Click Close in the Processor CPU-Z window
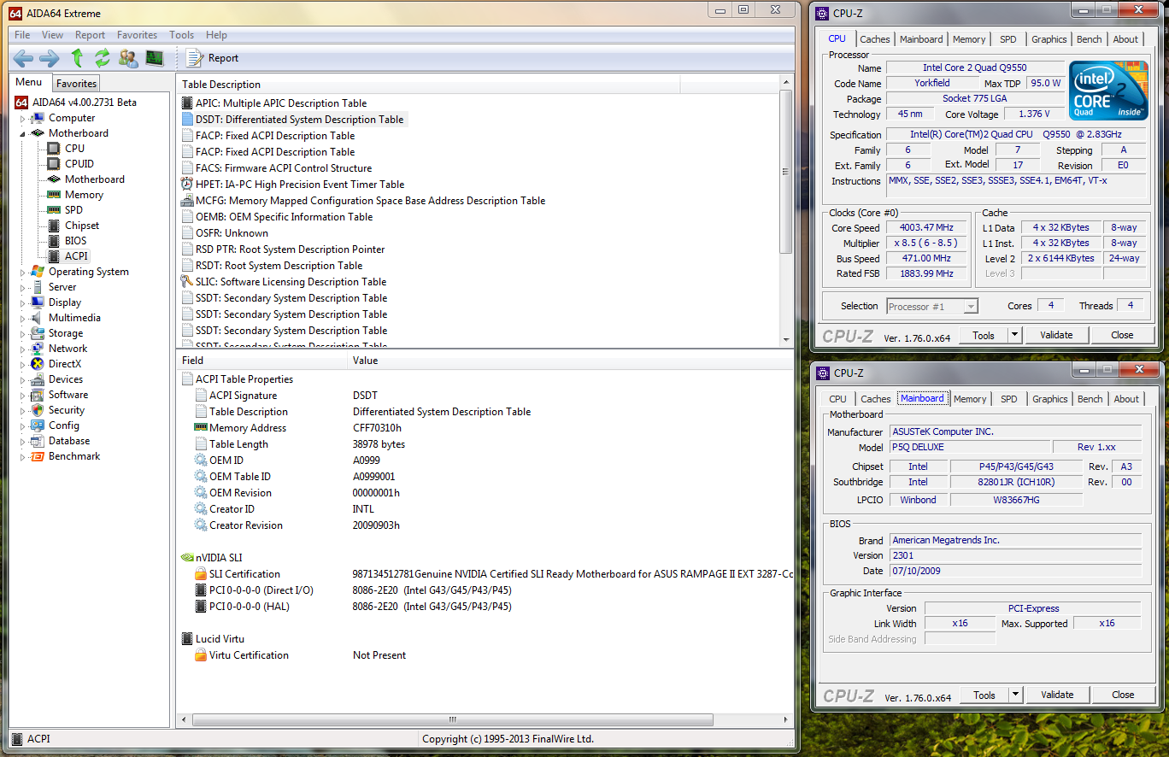Viewport: 1169px width, 757px height. coord(1122,335)
